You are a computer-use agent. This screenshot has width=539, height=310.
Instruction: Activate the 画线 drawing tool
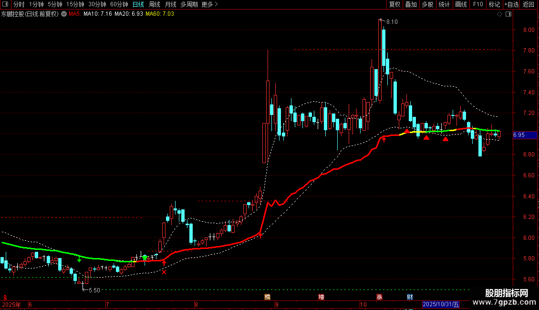[461, 4]
